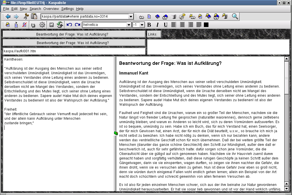The width and height of the screenshot is (292, 195).
Task: Click the book with eyes icon
Action: pos(165,17)
